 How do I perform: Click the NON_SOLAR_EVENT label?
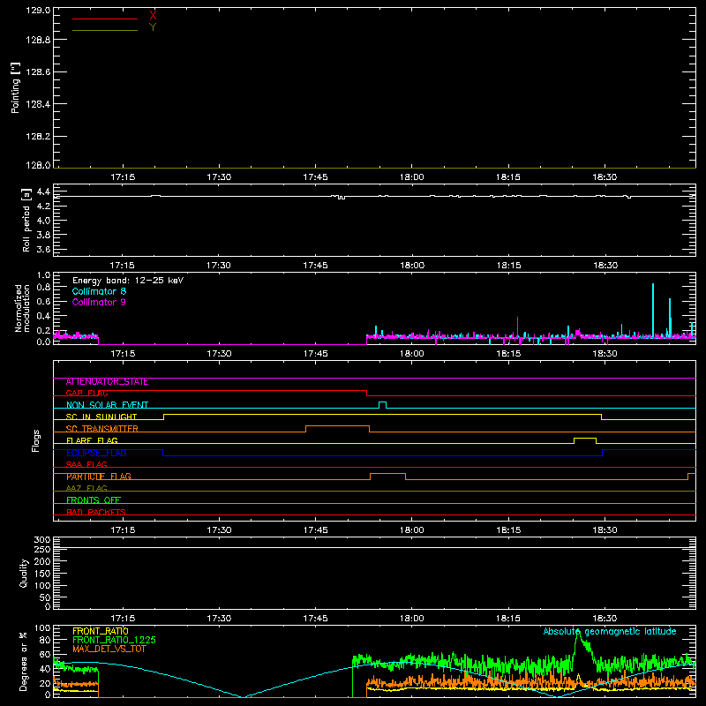107,405
